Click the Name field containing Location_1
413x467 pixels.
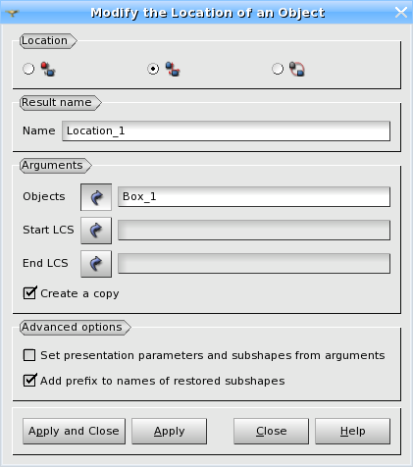pos(226,131)
